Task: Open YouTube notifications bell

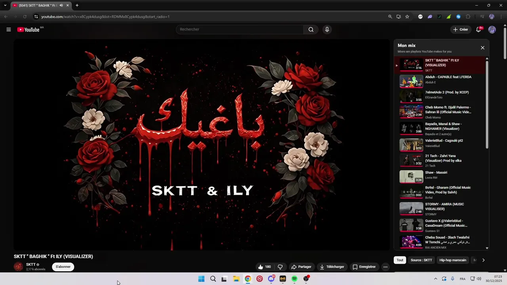Action: (x=478, y=30)
